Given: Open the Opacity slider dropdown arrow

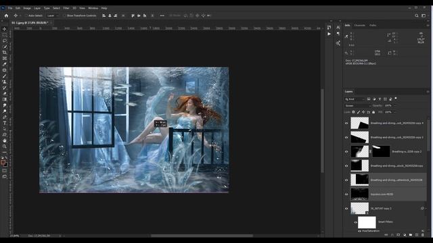Looking at the screenshot, I should (395, 105).
